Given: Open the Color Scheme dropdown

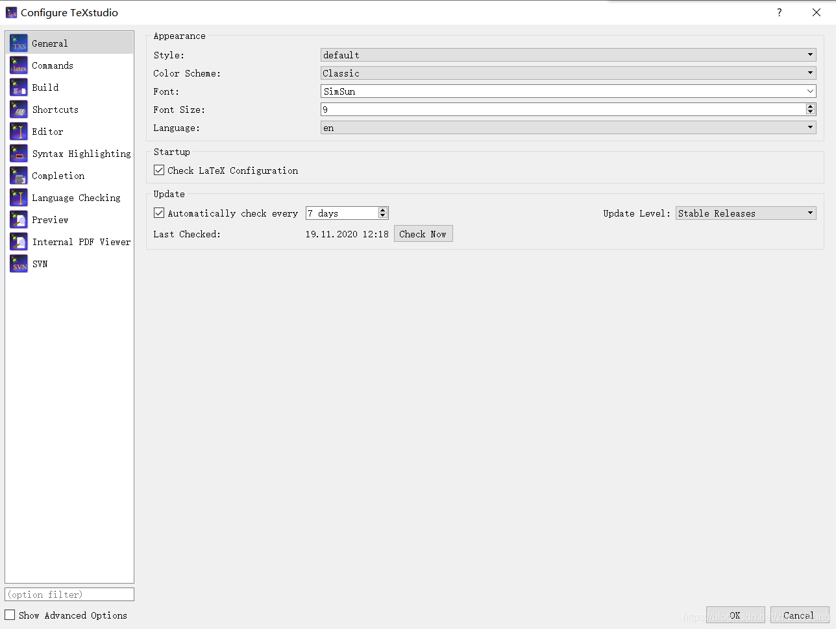Looking at the screenshot, I should coord(569,73).
